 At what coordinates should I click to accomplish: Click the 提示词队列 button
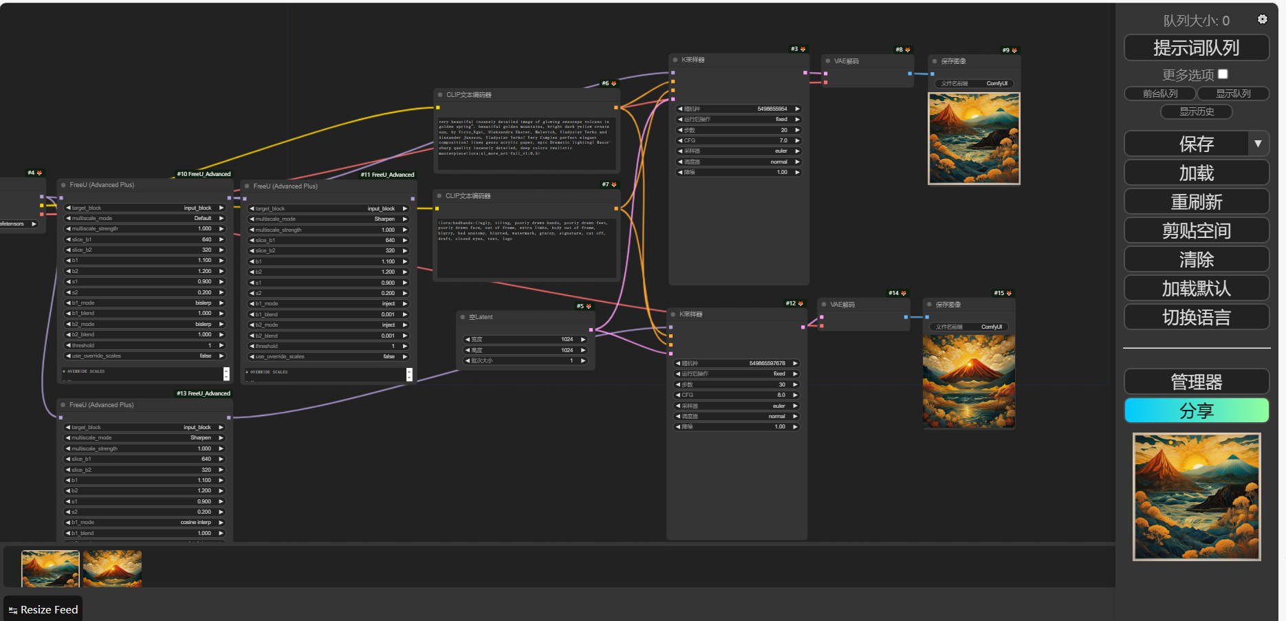point(1196,48)
